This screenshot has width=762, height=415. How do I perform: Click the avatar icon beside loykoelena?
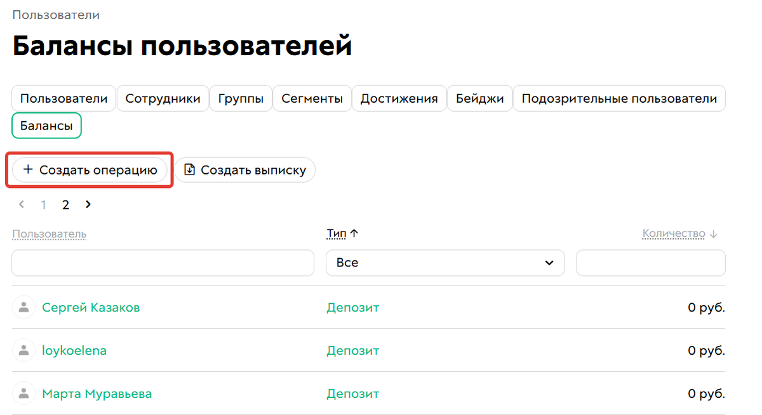23,350
